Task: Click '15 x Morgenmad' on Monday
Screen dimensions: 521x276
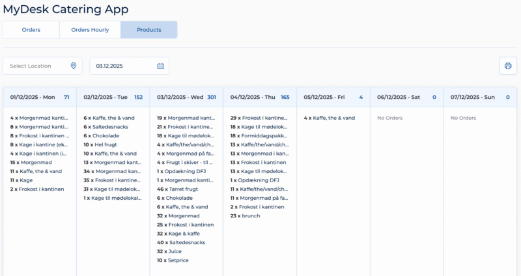Action: click(31, 163)
